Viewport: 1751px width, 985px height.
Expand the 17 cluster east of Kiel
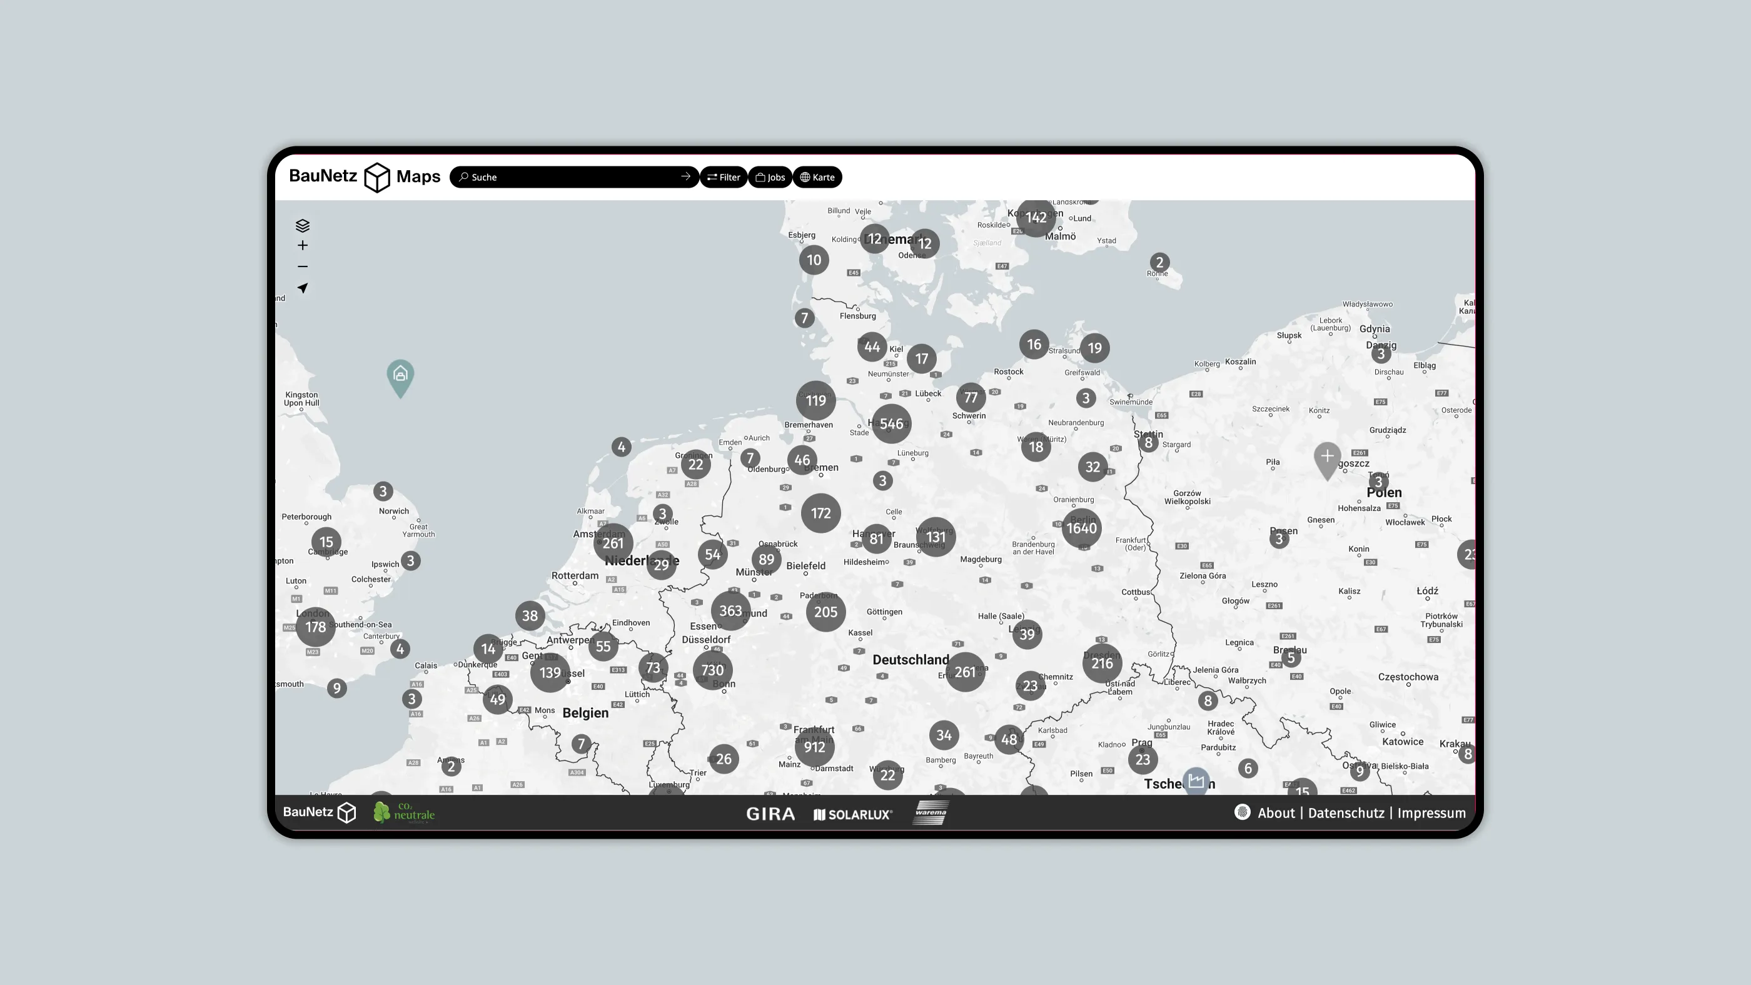(922, 359)
